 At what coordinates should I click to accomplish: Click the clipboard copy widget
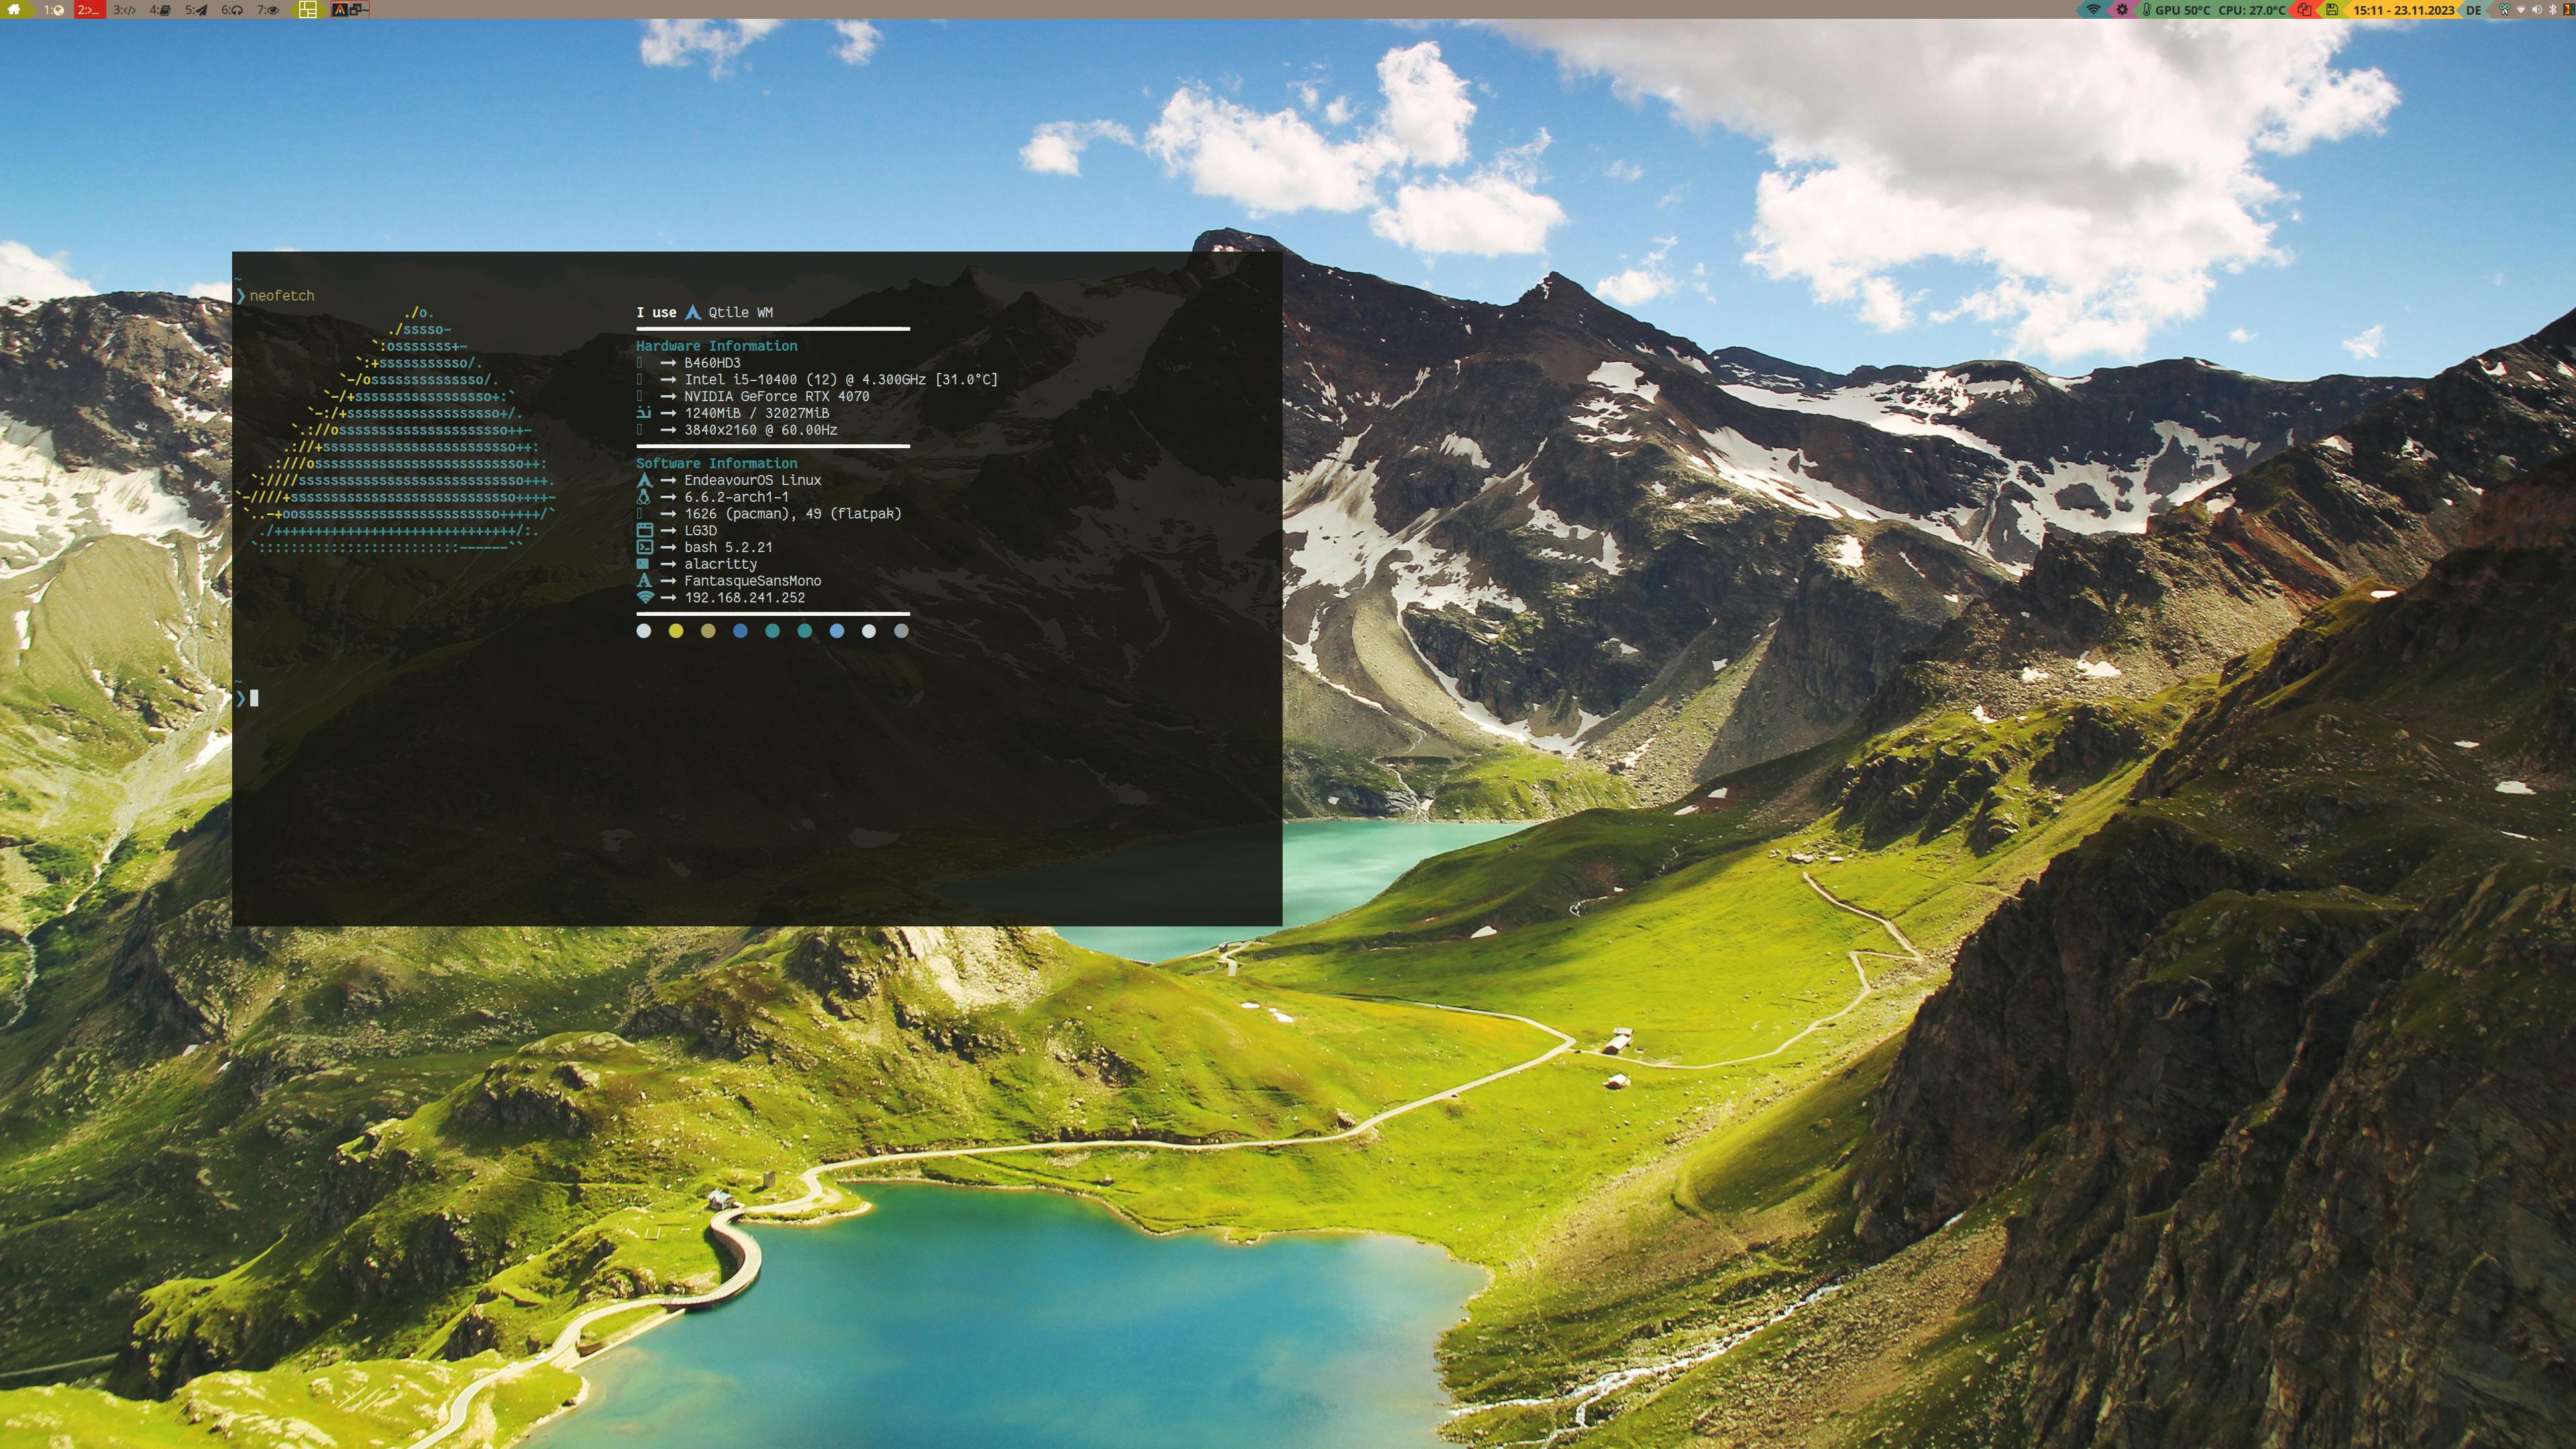pyautogui.click(x=2304, y=10)
